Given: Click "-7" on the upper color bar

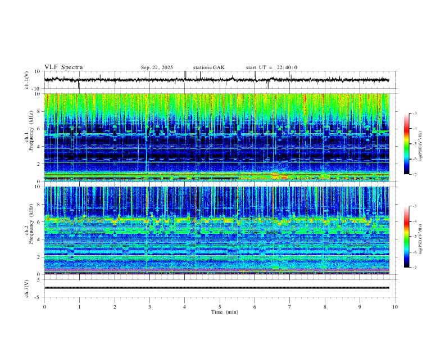Looking at the screenshot, I should tap(415, 175).
